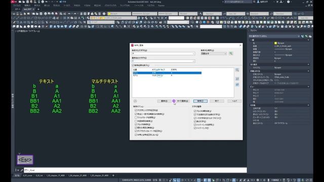Enable ワイルドカードを使用 checkbox
This screenshot has height=182, width=324.
pos(136,117)
